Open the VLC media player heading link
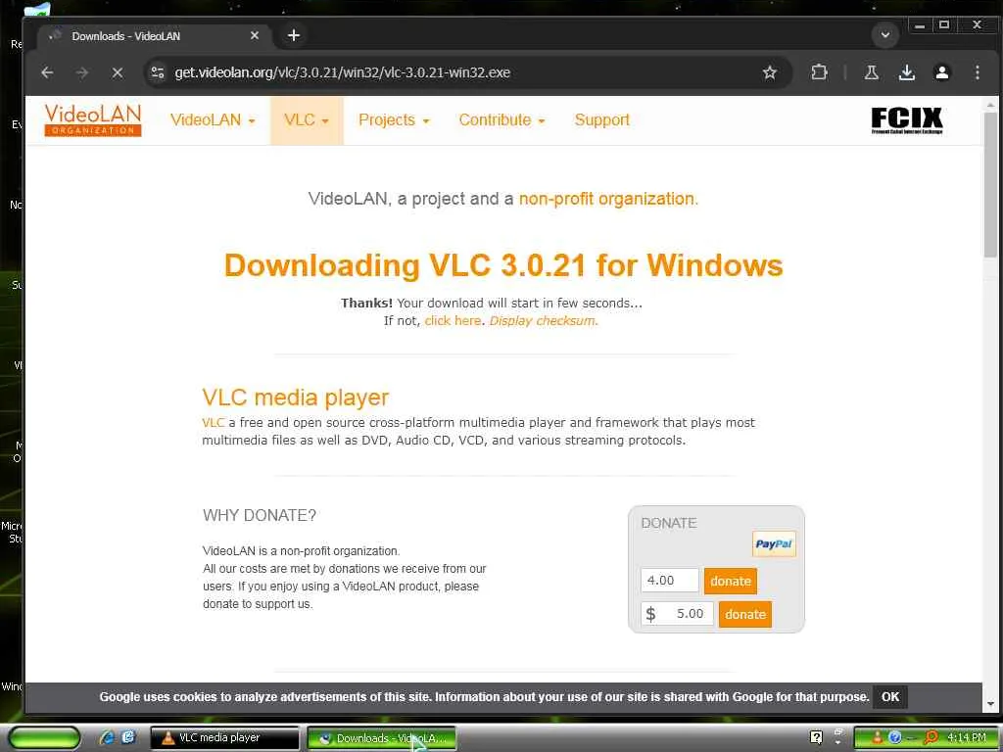Screen dimensions: 1003x752 click(x=296, y=398)
